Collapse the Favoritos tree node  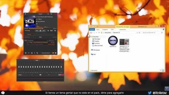[x=90, y=37]
